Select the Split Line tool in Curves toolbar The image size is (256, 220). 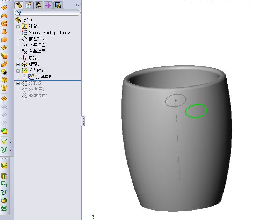[4, 165]
